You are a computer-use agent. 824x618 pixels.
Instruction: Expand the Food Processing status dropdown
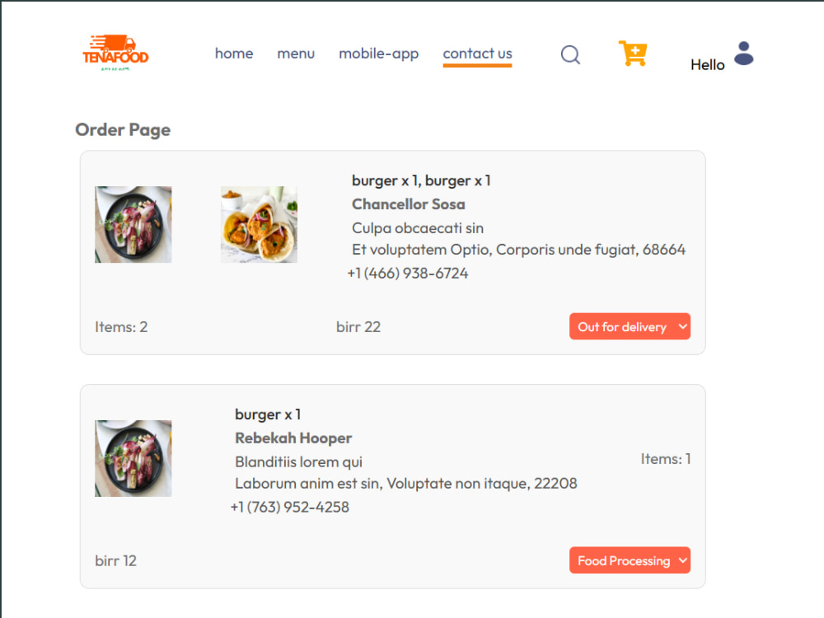[x=630, y=560]
